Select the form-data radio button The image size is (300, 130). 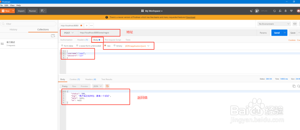[x=62, y=46]
